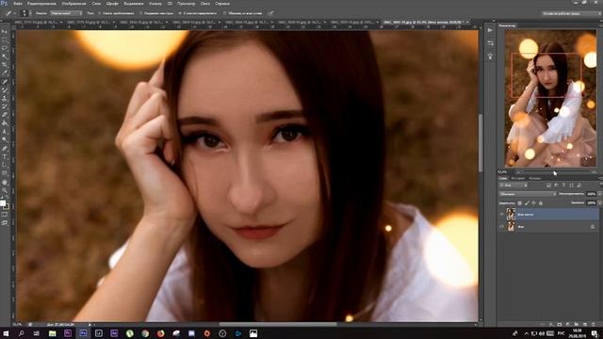Select the Crop tool
This screenshot has width=603, height=339.
coord(4,65)
